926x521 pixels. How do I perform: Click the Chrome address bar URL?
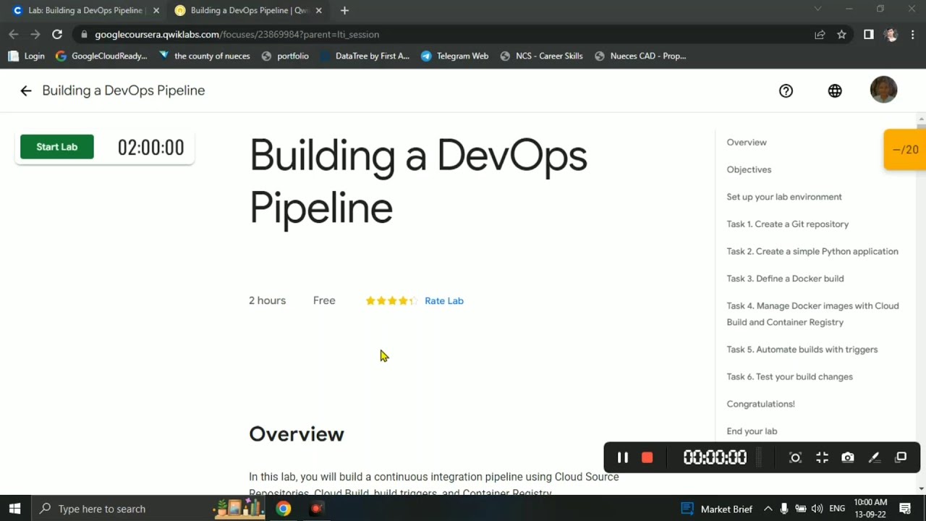[237, 34]
